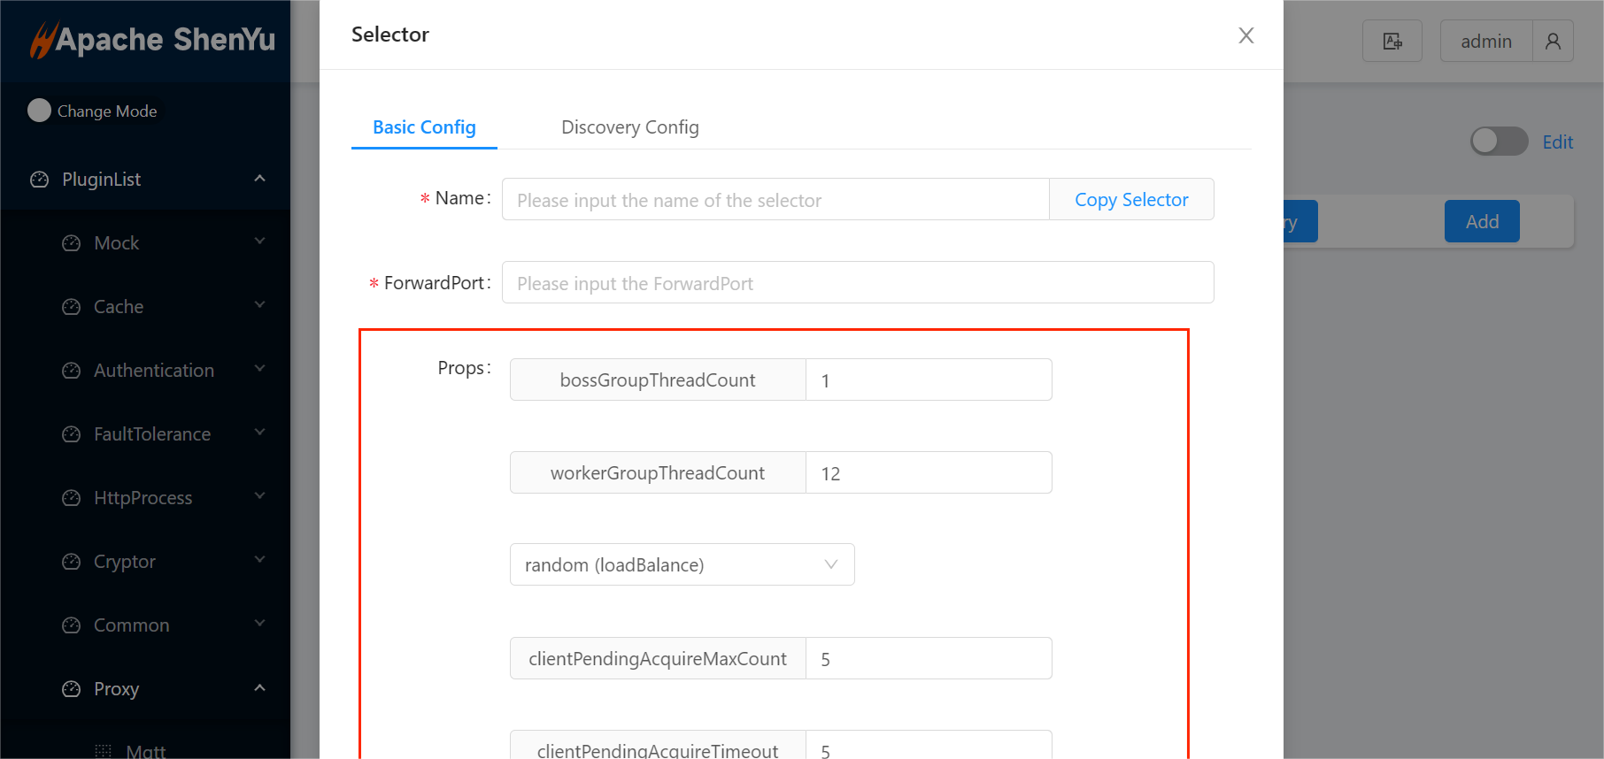
Task: Switch to the Discovery Config tab
Action: click(x=629, y=127)
